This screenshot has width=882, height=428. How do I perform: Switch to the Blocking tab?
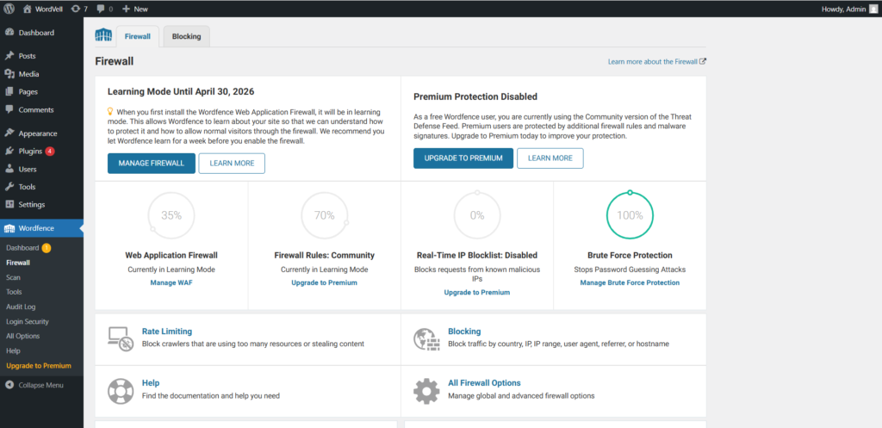coord(186,37)
